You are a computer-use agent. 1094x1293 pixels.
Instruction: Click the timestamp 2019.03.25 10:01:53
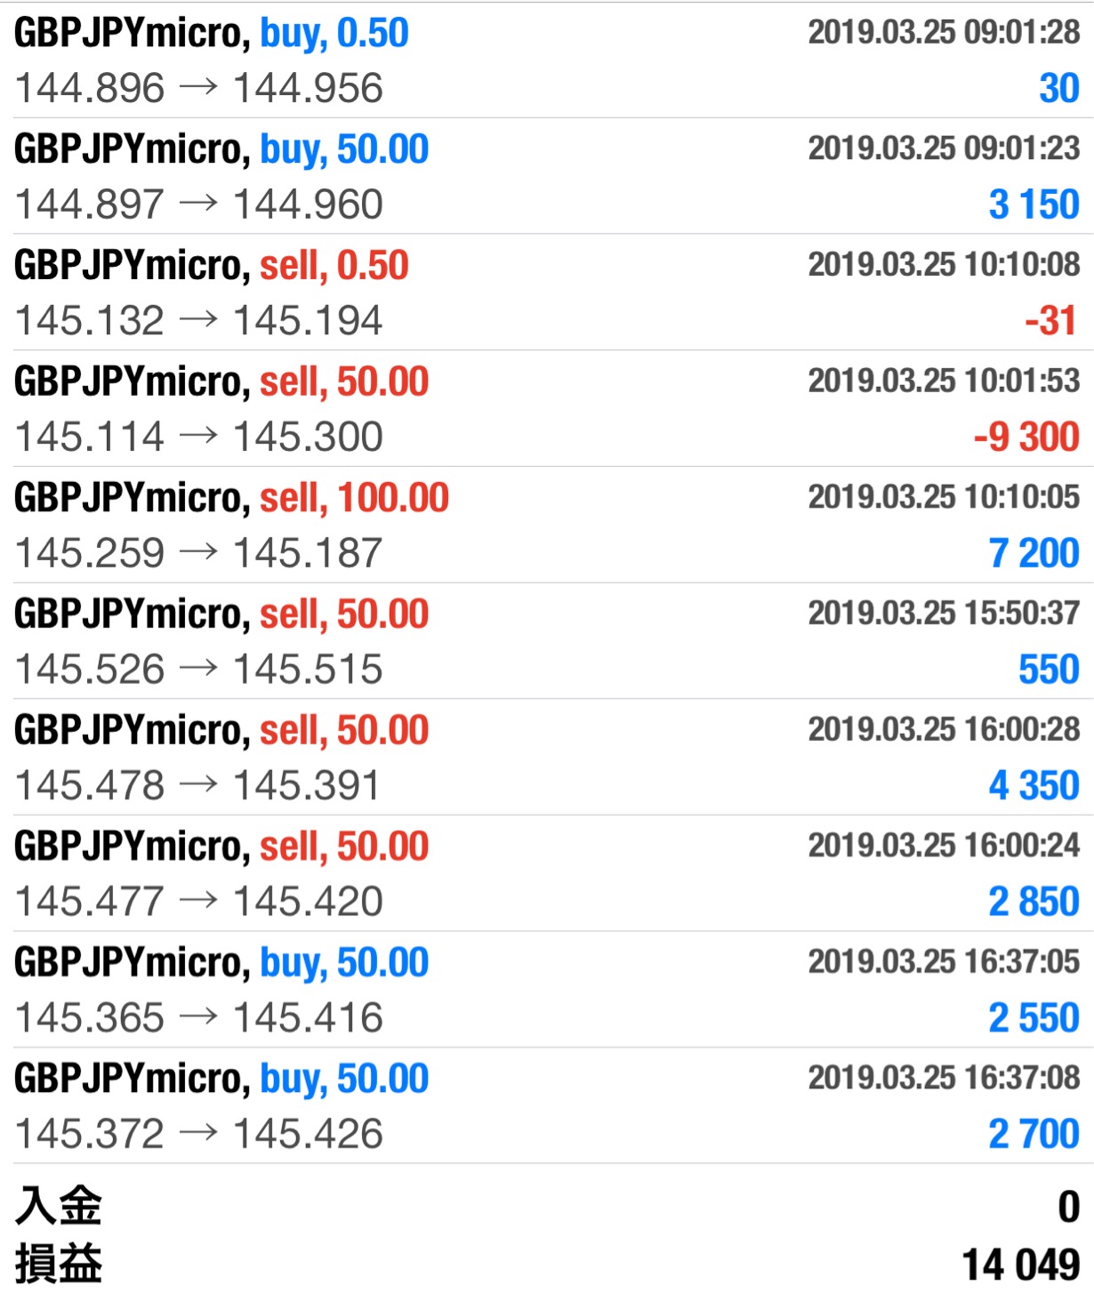(x=944, y=381)
